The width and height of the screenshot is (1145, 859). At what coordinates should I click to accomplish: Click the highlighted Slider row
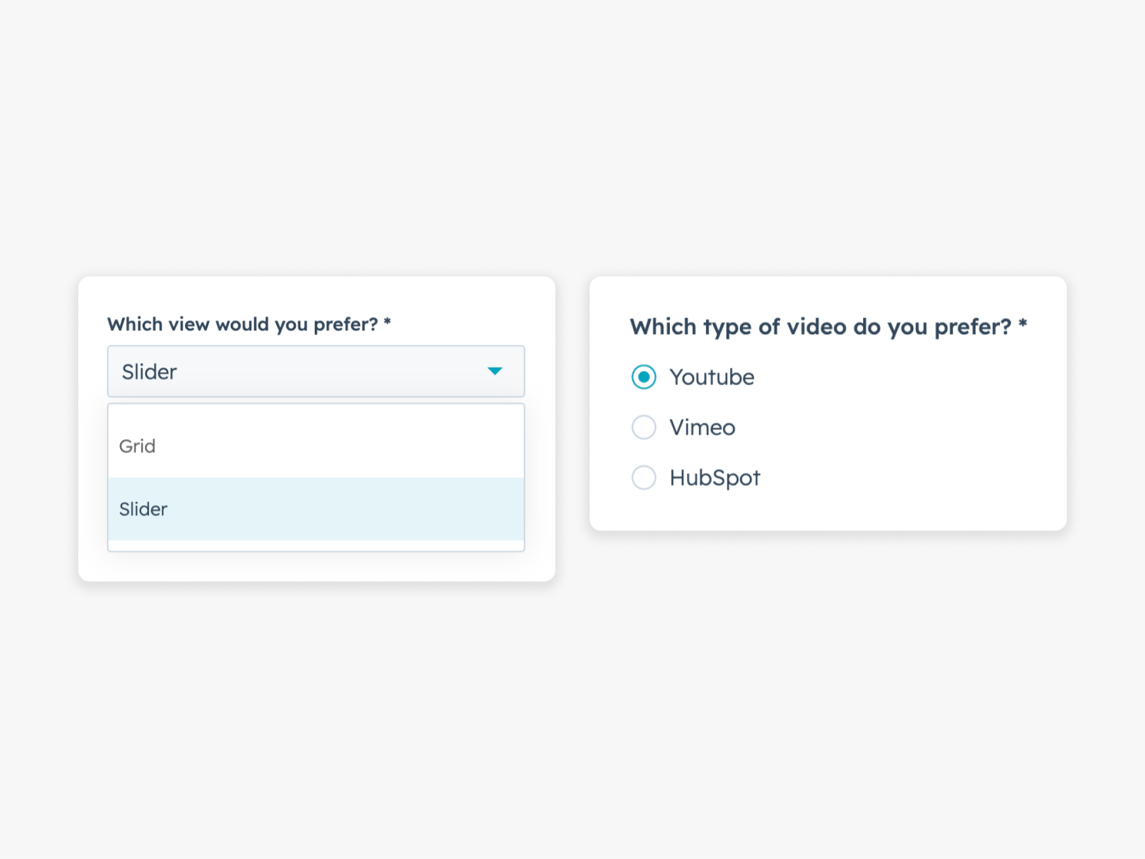point(316,508)
